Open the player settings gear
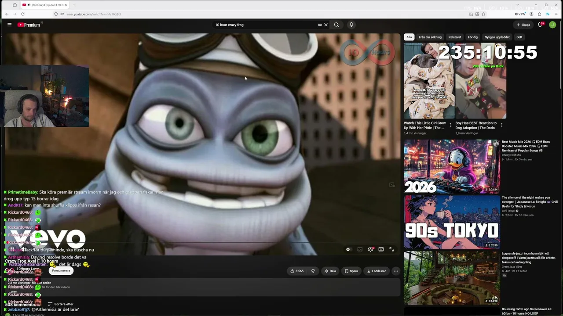Viewport: 563px width, 316px height. click(370, 249)
